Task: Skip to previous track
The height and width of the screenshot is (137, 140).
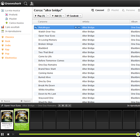Action: click(8, 134)
